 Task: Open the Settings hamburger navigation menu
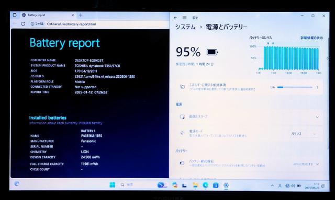pos(185,18)
